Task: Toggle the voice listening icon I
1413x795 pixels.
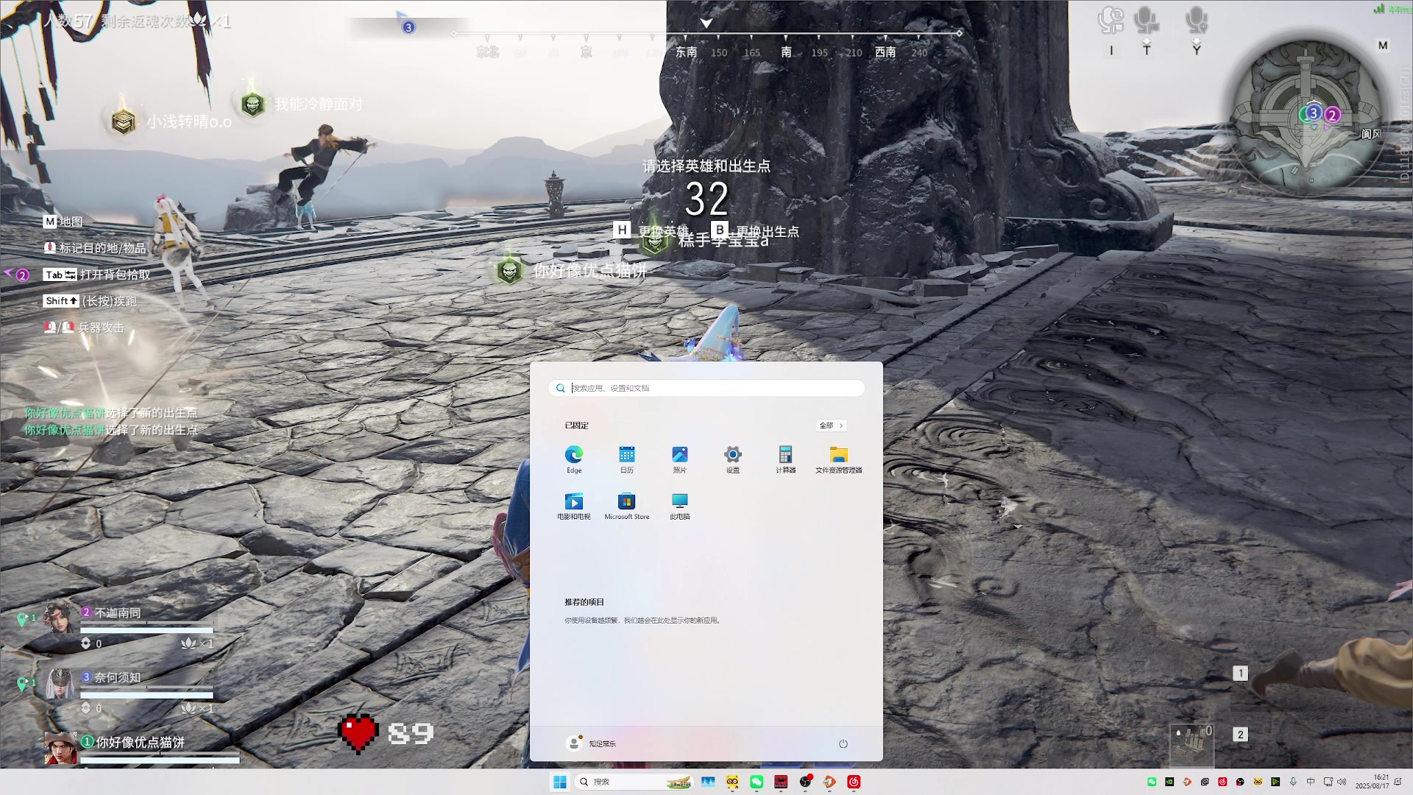Action: [x=1111, y=31]
